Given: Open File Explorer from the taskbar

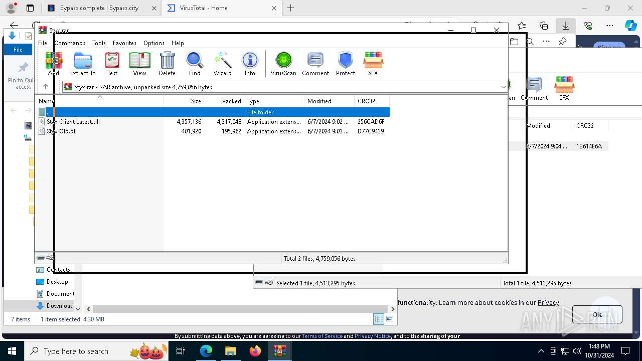Looking at the screenshot, I should point(231,351).
